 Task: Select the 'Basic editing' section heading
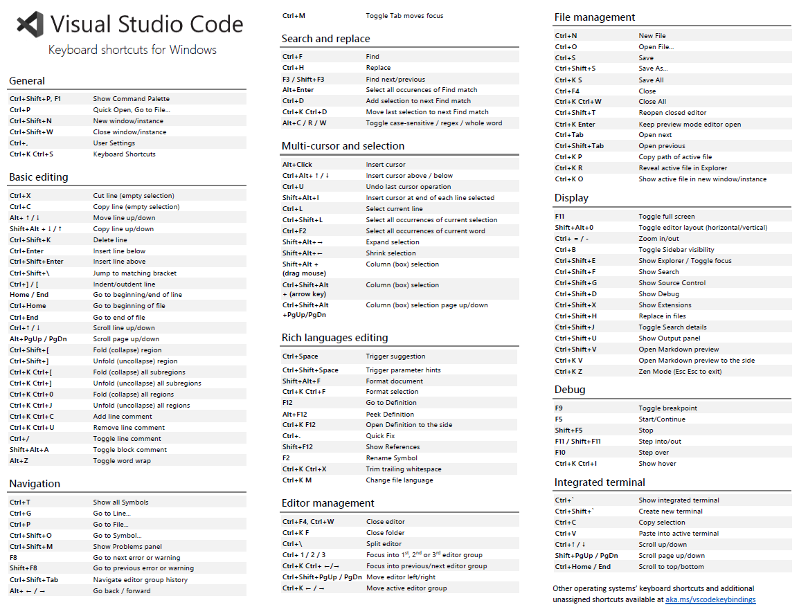39,177
